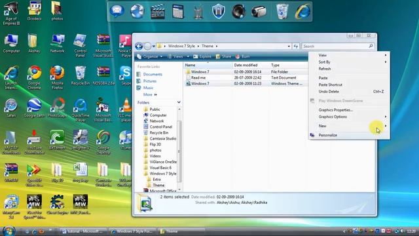Select Camtasia Studio in folder tree
Image resolution: width=419 pixels, height=236 pixels.
(163, 138)
